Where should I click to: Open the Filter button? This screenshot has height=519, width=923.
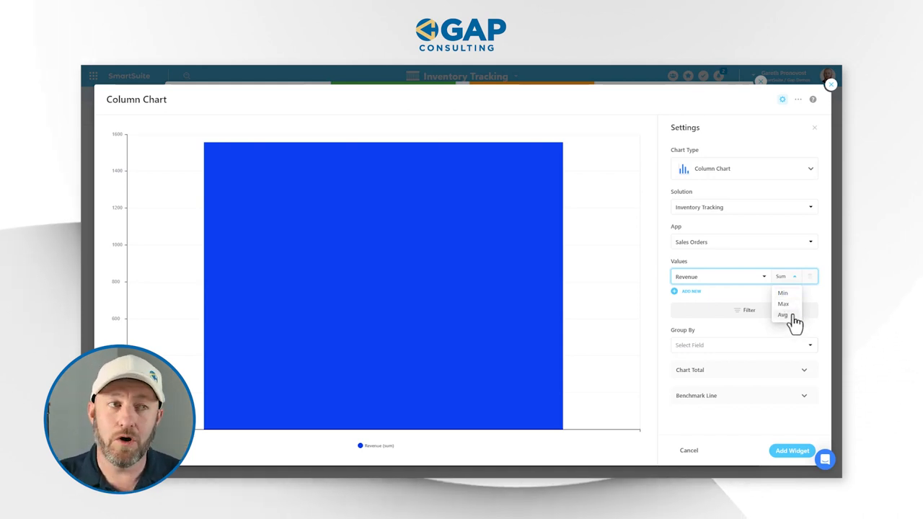(744, 310)
